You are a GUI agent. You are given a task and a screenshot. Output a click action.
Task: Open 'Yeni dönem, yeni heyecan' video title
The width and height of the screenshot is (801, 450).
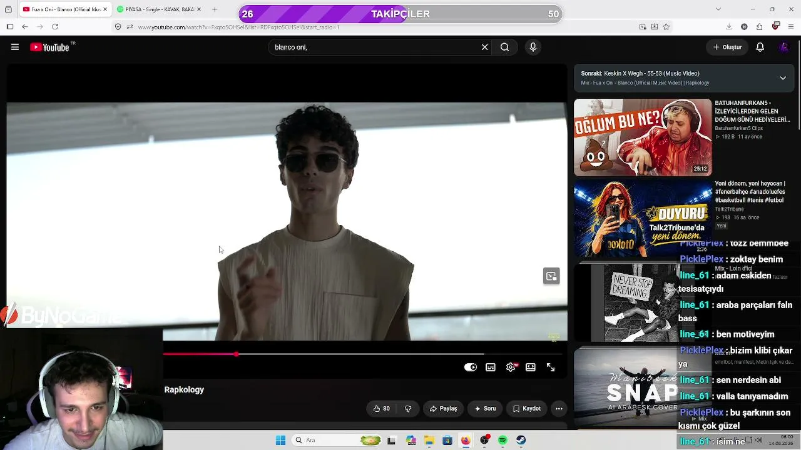click(750, 192)
